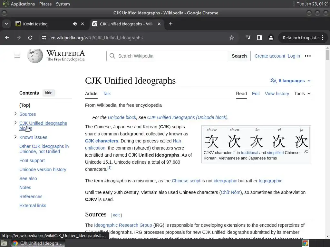
Task: Jump to See also section
Action: point(28,178)
